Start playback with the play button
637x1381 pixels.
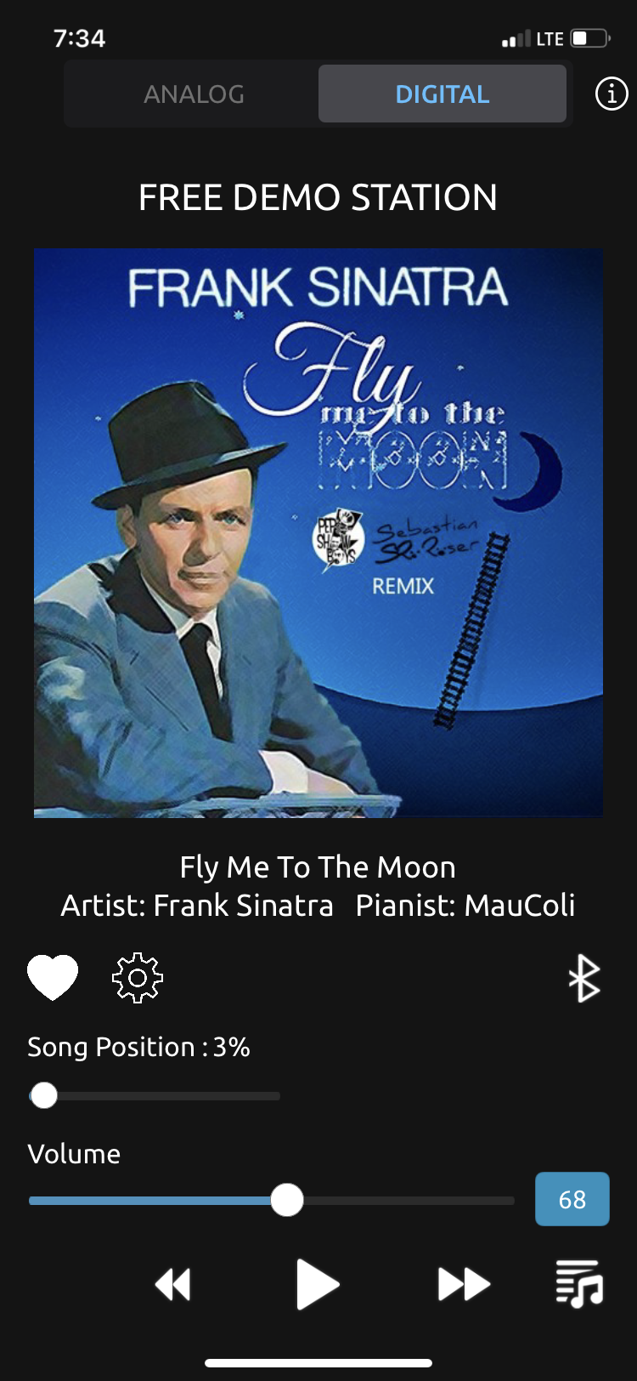318,1284
